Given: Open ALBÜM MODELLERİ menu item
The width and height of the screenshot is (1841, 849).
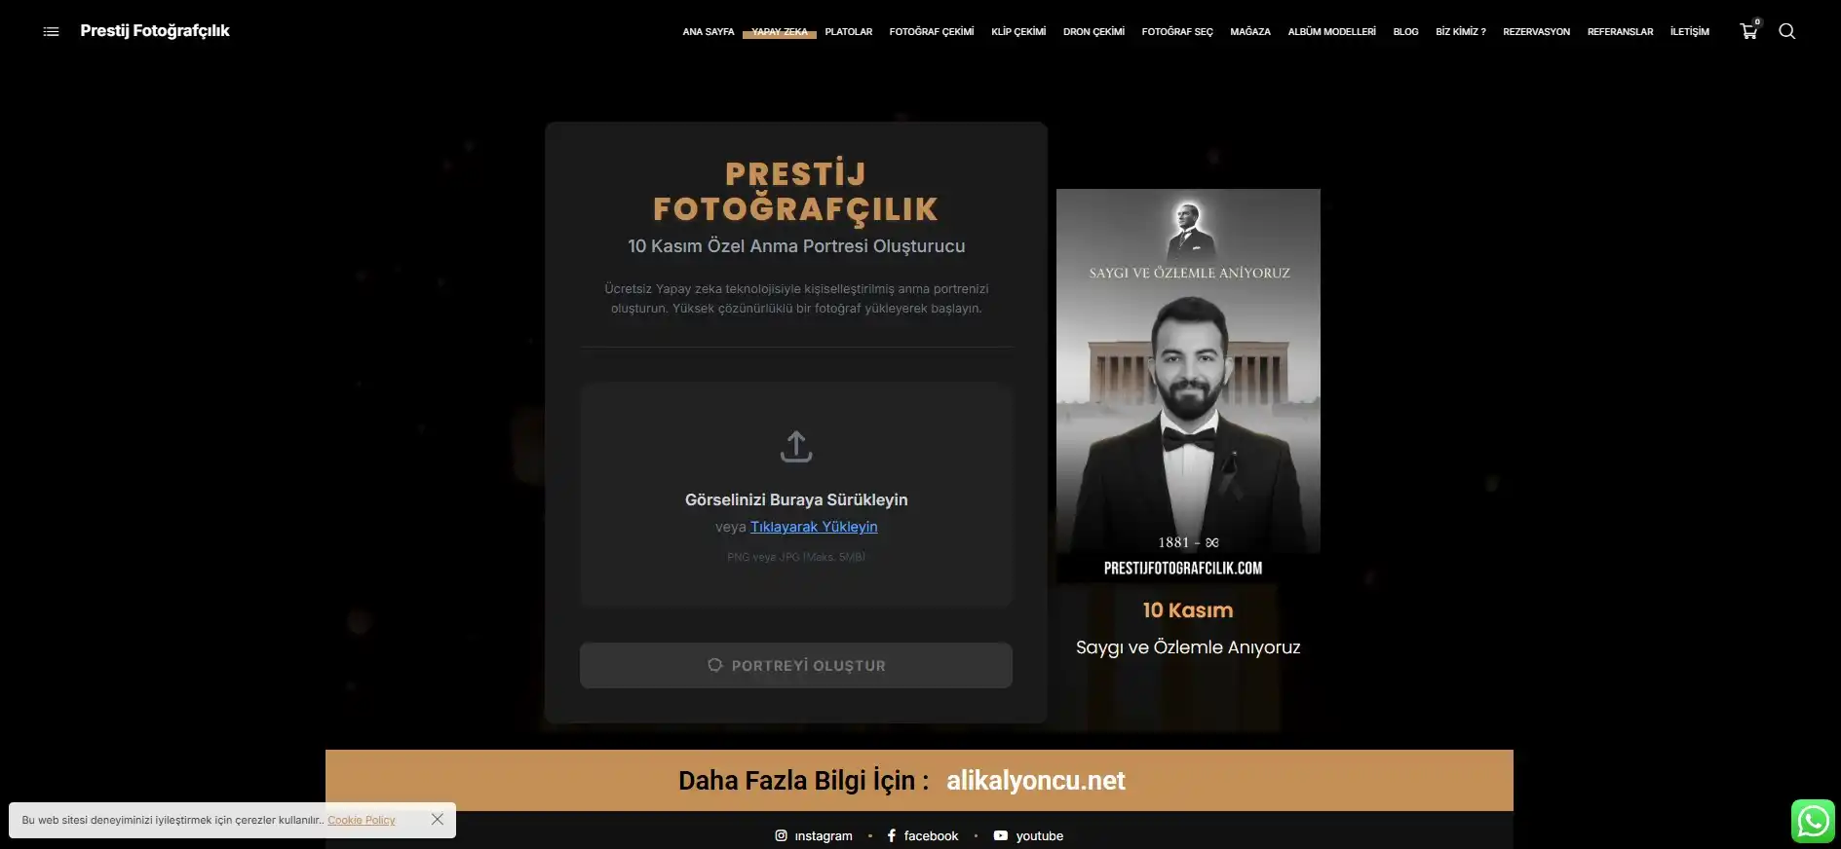Looking at the screenshot, I should click(x=1331, y=31).
